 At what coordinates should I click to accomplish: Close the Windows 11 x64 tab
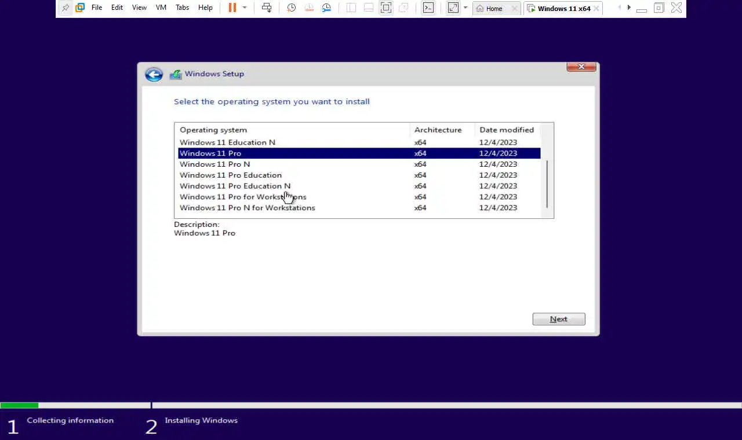(x=596, y=9)
